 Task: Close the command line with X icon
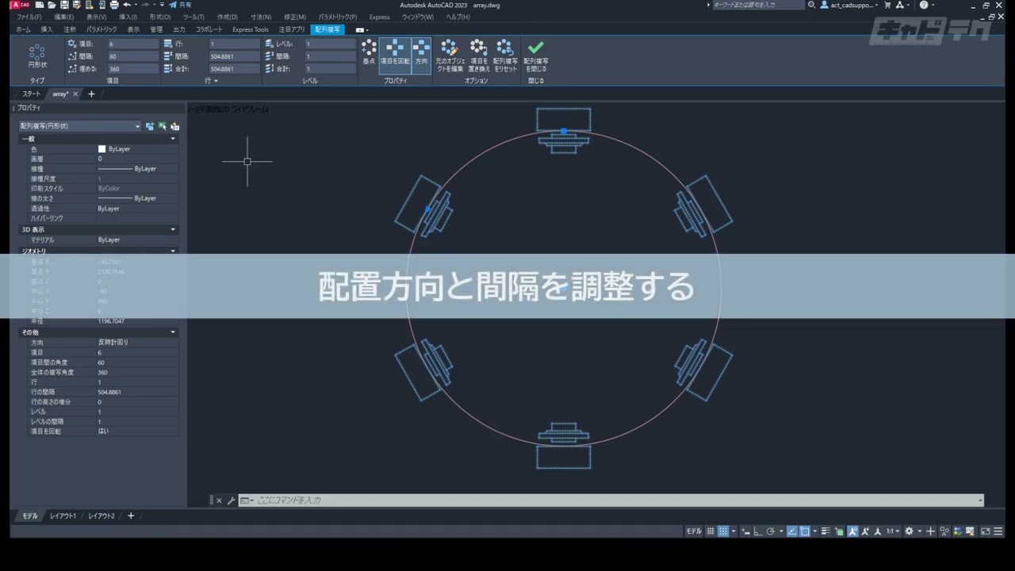[x=220, y=500]
